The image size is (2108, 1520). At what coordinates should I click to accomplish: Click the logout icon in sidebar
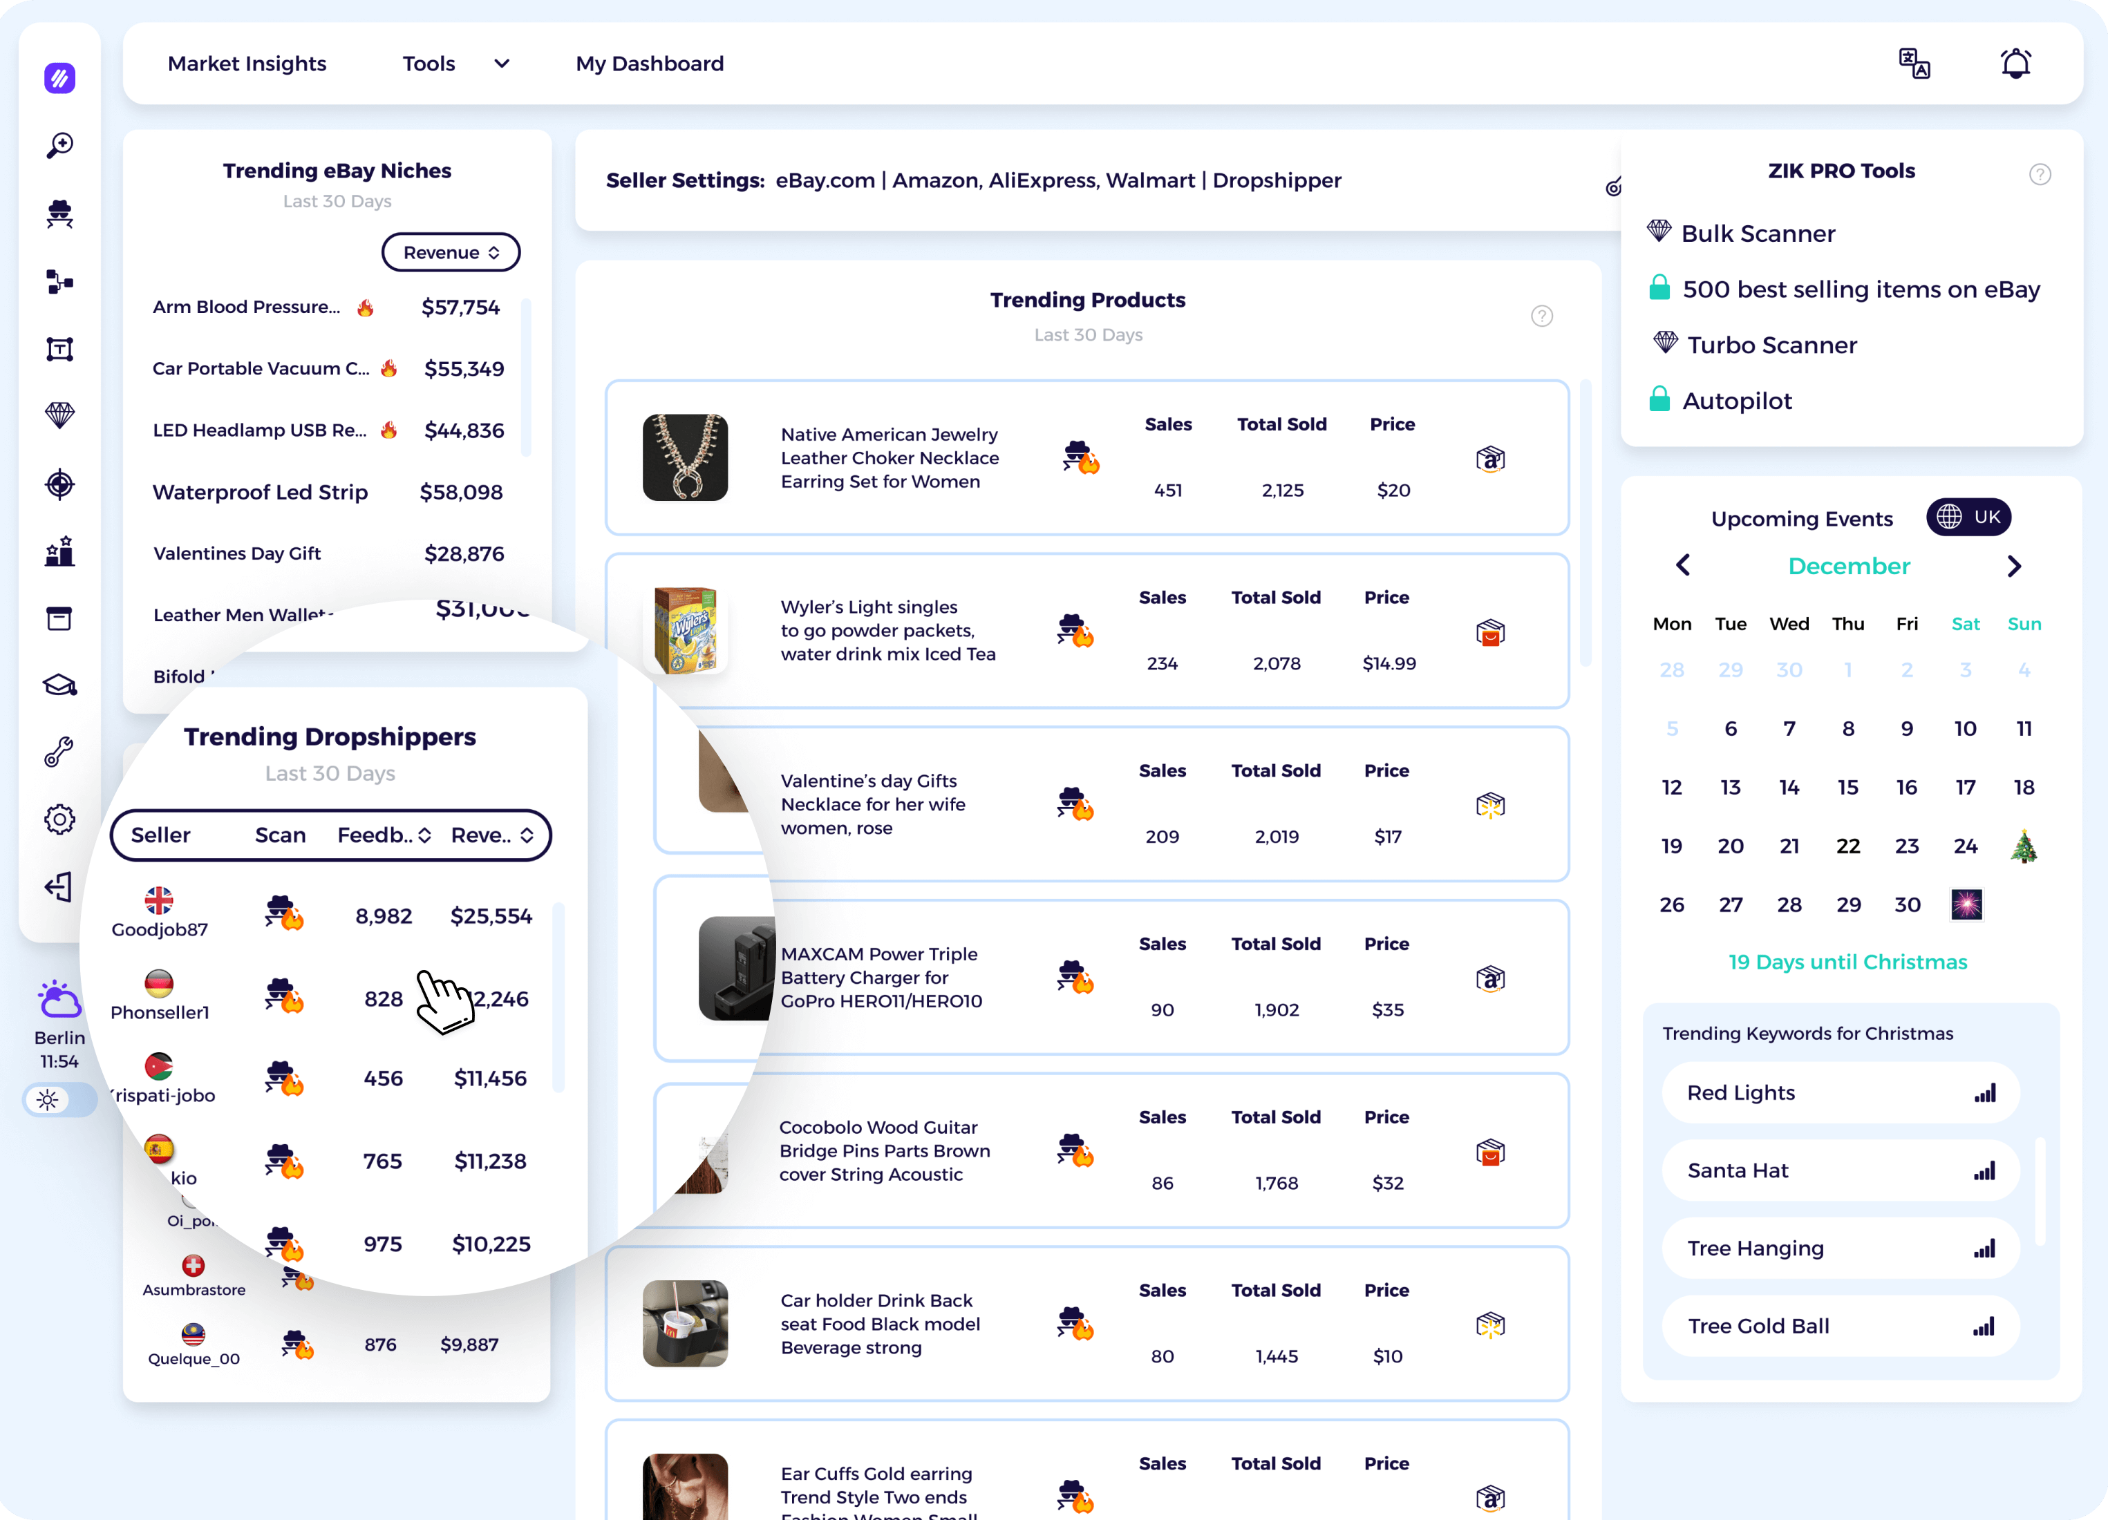[59, 886]
